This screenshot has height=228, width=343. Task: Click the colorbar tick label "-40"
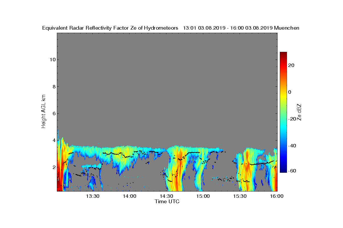click(x=292, y=146)
